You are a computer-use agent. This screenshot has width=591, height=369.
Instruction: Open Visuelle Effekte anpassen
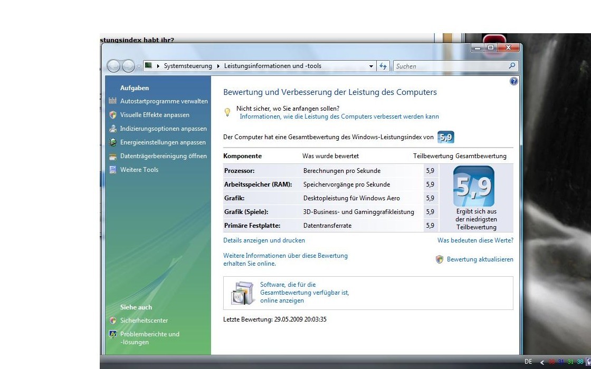click(x=155, y=115)
